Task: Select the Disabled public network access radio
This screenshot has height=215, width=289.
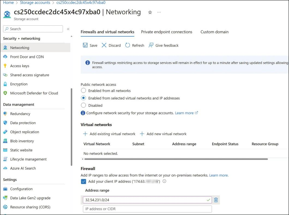Action: point(83,105)
